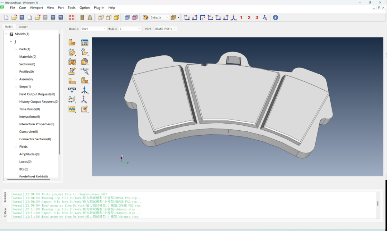Click the model tree vertical scrollbar

[x=59, y=94]
